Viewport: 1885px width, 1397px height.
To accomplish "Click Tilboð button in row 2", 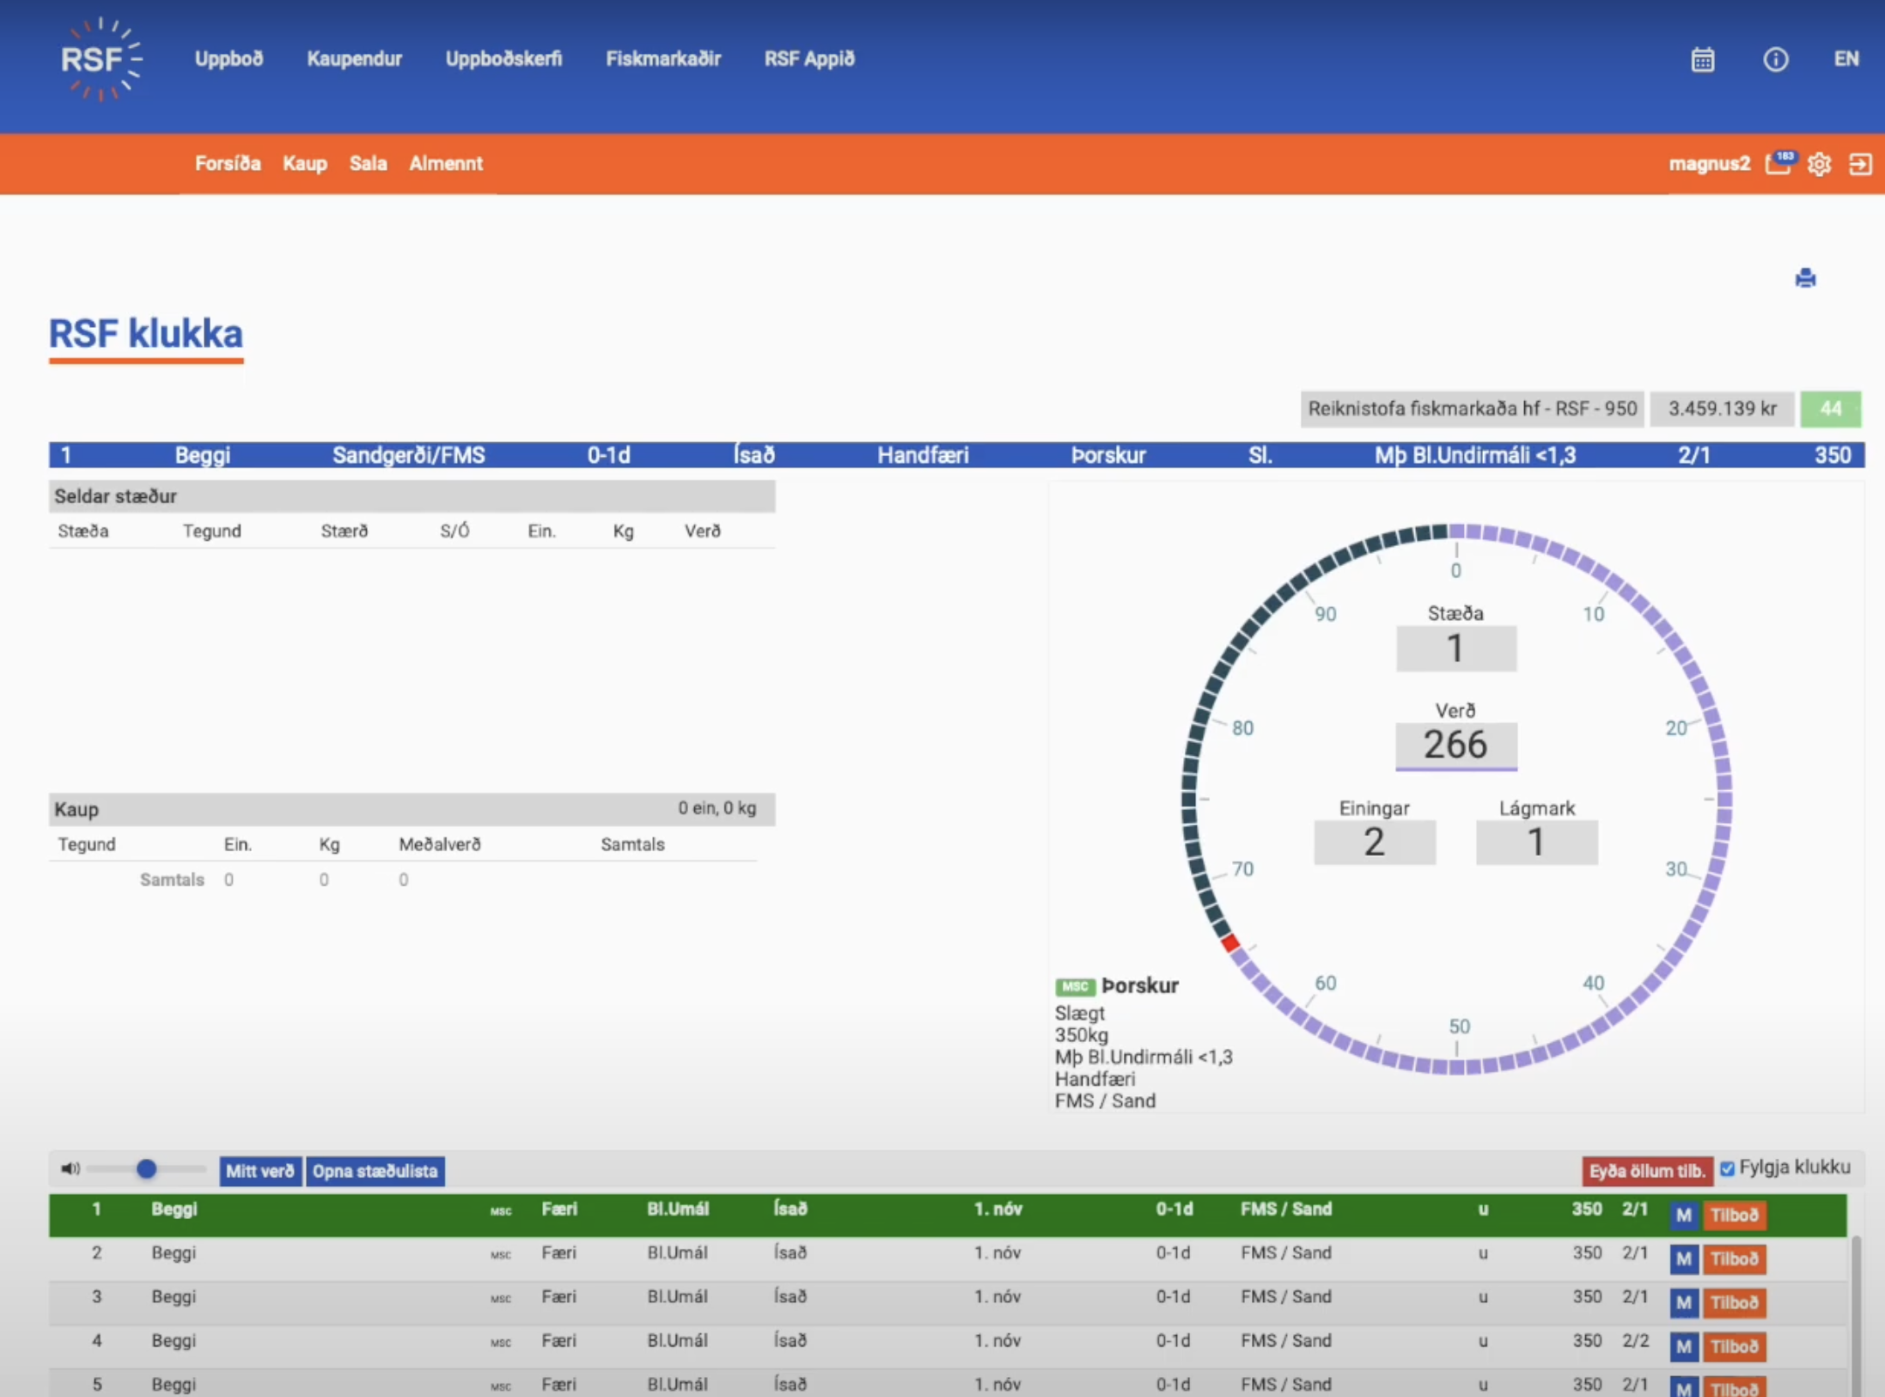I will [x=1734, y=1258].
